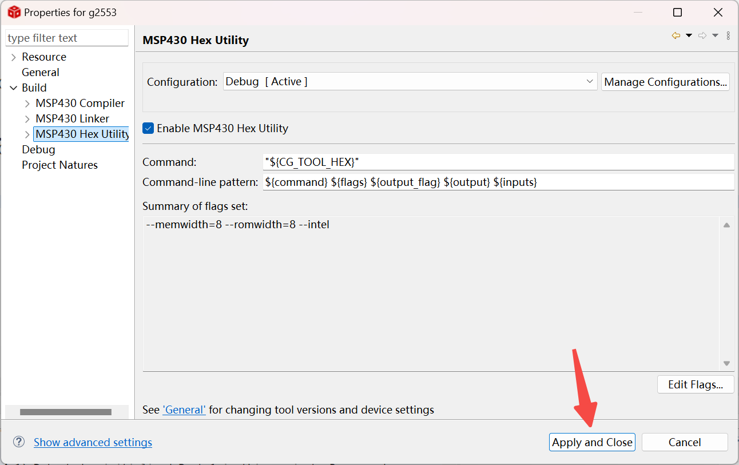Open the back history dropdown arrow

click(x=689, y=35)
